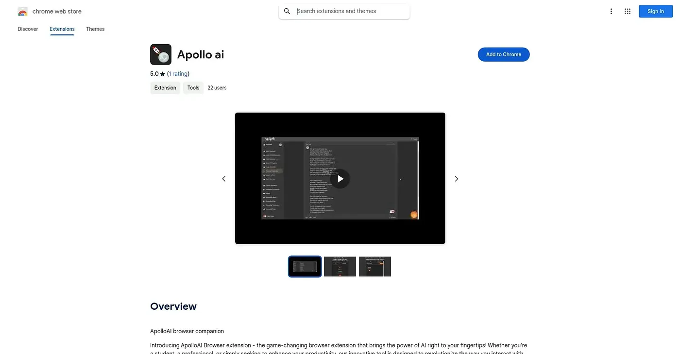680x354 pixels.
Task: Go to the Discover tab
Action: [x=28, y=29]
